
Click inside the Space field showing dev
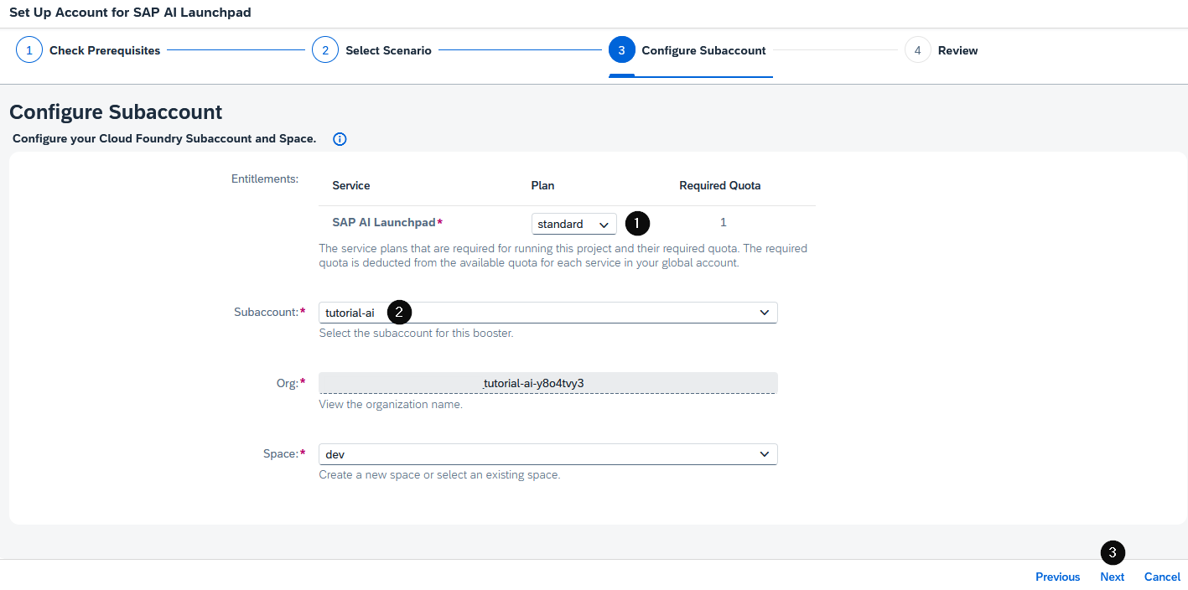coord(548,454)
